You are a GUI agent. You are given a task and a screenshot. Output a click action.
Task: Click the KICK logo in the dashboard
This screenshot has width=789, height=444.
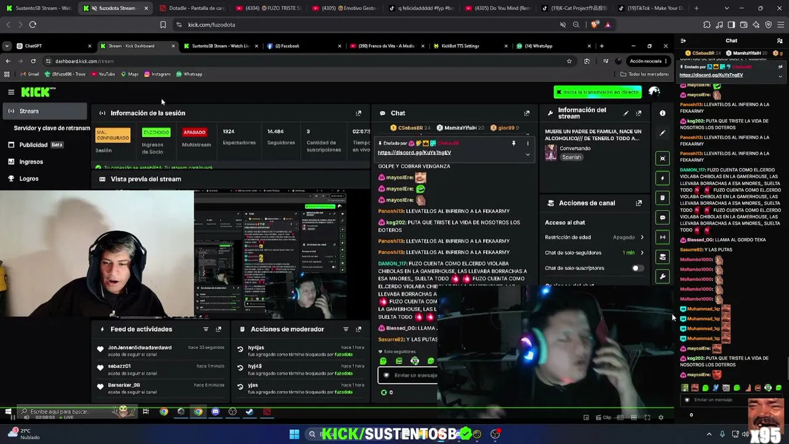(38, 92)
